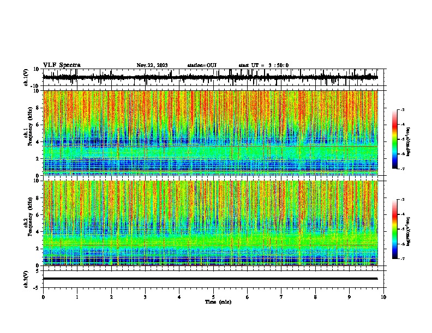Select the ch.3(V) axis label
The image size is (432, 333).
click(x=26, y=279)
